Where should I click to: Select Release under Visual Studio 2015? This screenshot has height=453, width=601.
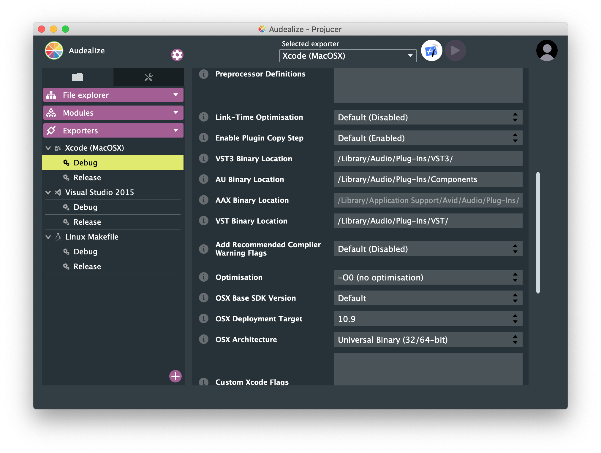[x=87, y=222]
